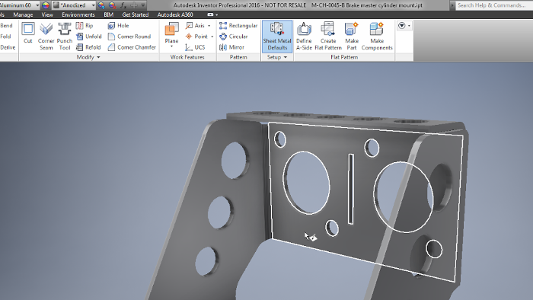Click the Derive command
The image size is (533, 300).
coord(8,47)
